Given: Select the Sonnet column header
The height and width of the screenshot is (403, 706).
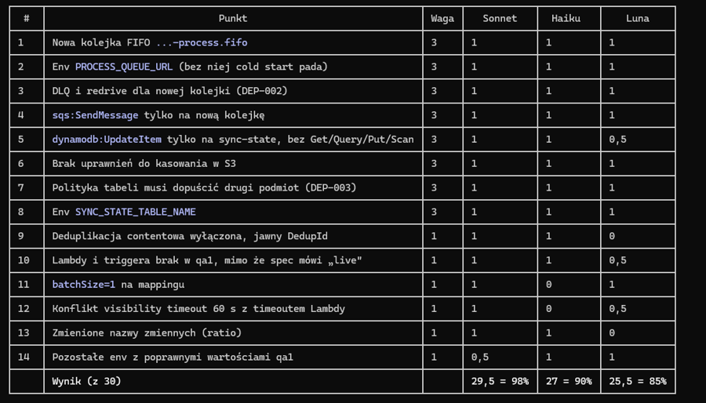Looking at the screenshot, I should (500, 19).
